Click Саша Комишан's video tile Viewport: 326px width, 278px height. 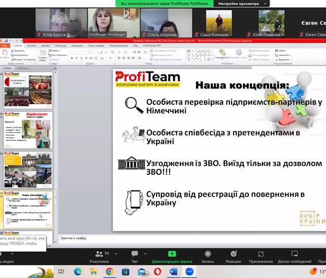coord(219,23)
